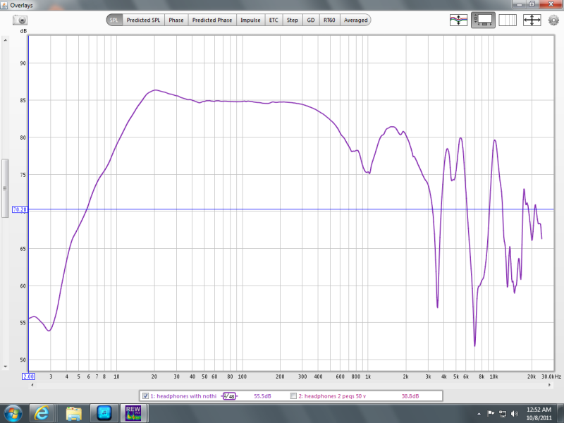Click the camera capture graph icon
This screenshot has height=423, width=564.
tap(20, 20)
